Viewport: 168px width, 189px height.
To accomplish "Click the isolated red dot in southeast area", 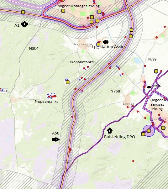I will point(133,161).
